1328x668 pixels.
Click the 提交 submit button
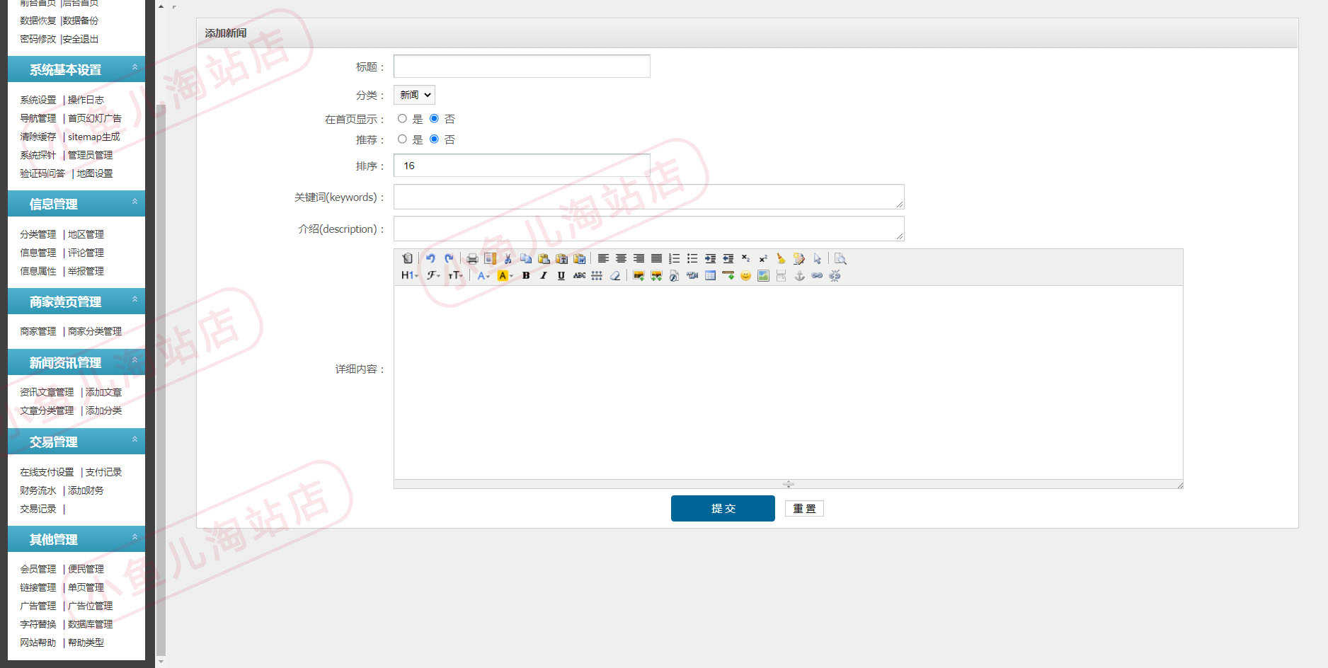click(723, 508)
